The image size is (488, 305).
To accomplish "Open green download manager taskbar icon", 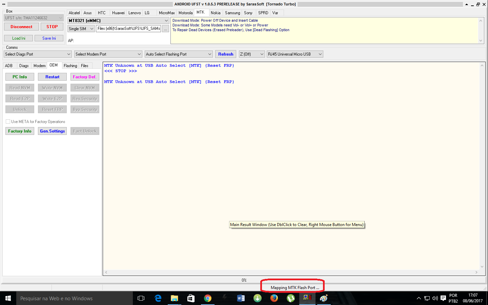I will coord(257,298).
